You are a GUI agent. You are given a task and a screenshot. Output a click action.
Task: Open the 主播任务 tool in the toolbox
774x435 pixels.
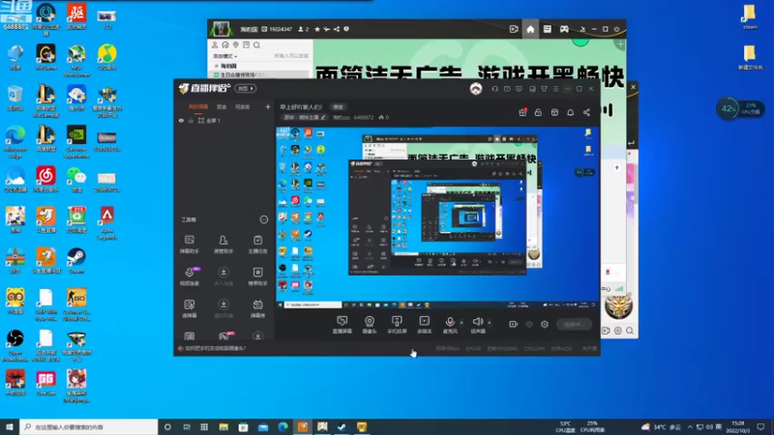pos(257,244)
